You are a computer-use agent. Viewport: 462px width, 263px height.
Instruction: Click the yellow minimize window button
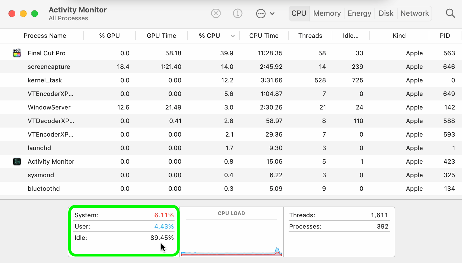point(23,14)
